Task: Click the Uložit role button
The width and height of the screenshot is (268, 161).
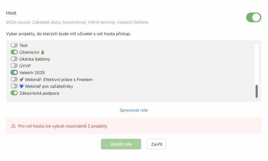Action: [121, 144]
